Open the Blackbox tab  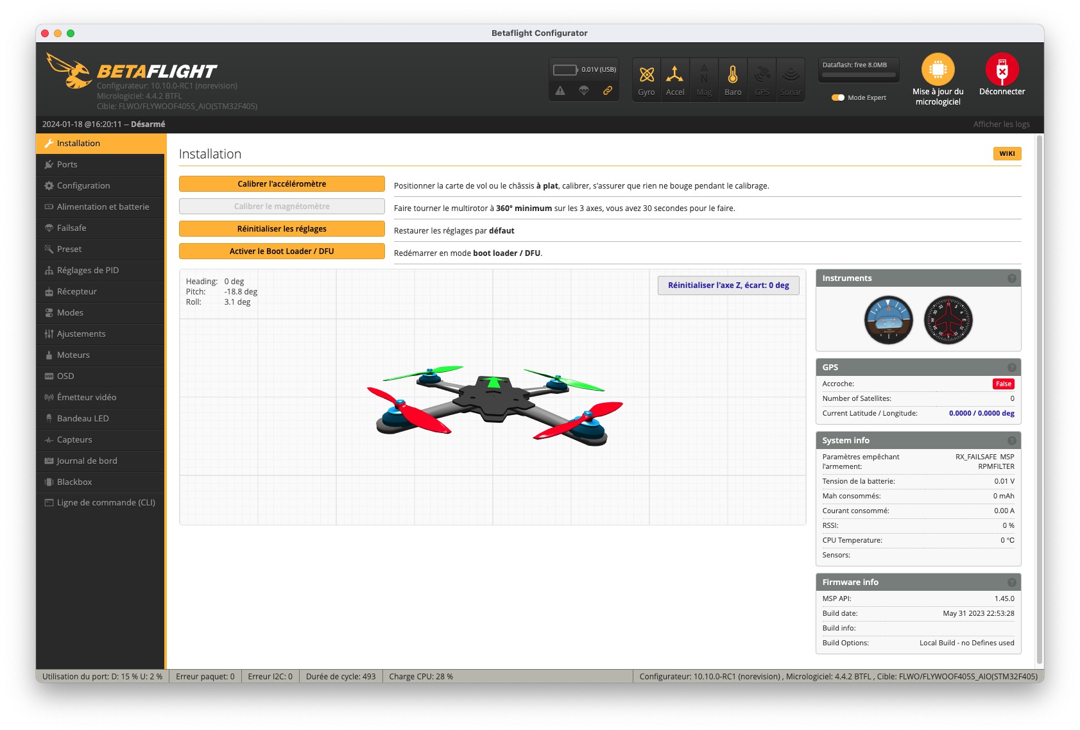pos(101,482)
